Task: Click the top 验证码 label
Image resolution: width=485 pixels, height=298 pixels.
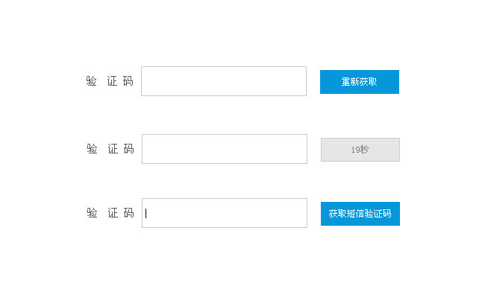Action: (109, 81)
